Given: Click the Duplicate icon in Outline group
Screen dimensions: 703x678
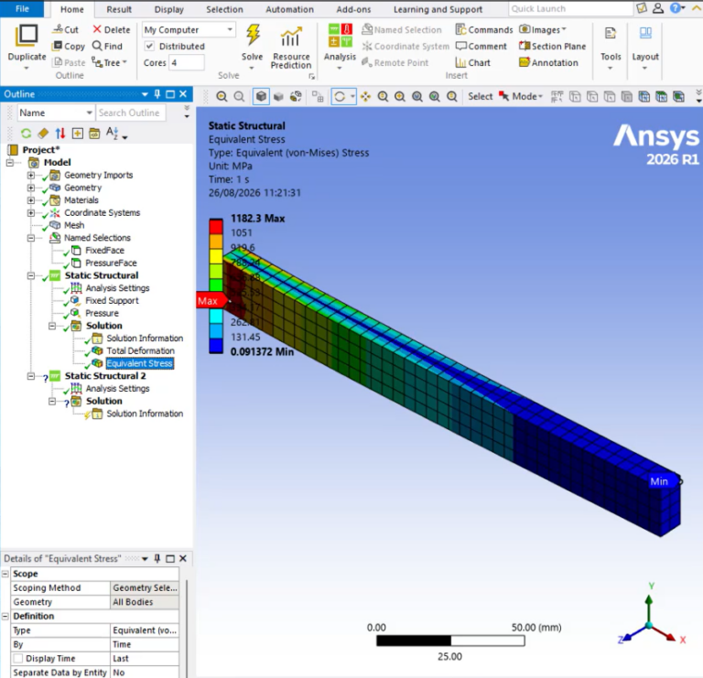Looking at the screenshot, I should tap(27, 36).
